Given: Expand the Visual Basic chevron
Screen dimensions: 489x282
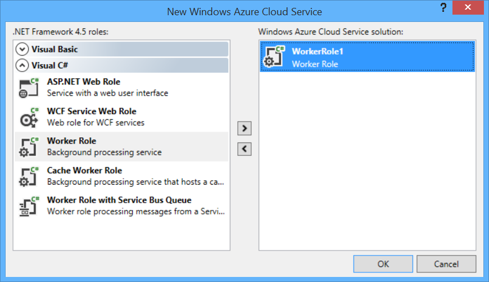Looking at the screenshot, I should pyautogui.click(x=22, y=49).
